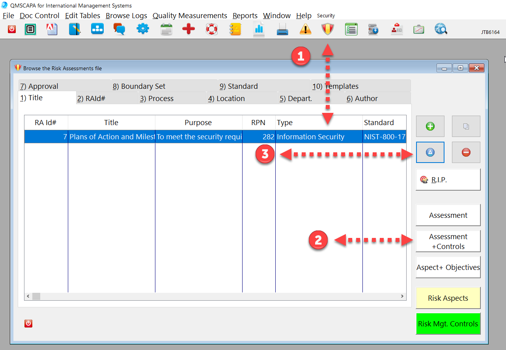Viewport: 506px width, 350px height.
Task: Open the Doc Control menu
Action: (x=39, y=16)
